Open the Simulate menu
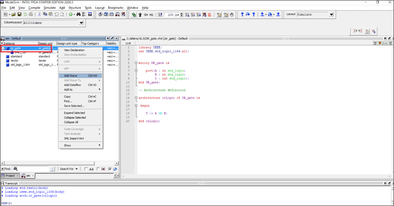This screenshot has height=206, width=394. (x=49, y=8)
